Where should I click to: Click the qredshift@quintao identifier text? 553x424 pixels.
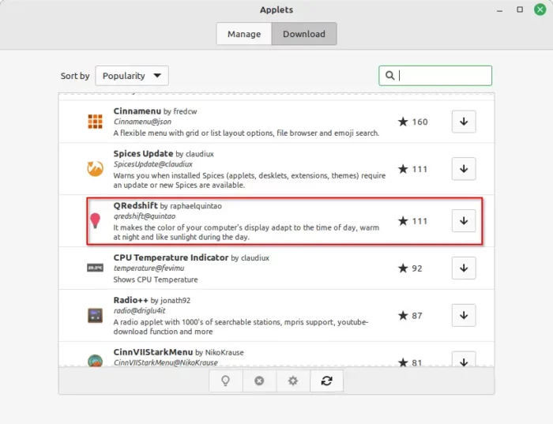[145, 216]
